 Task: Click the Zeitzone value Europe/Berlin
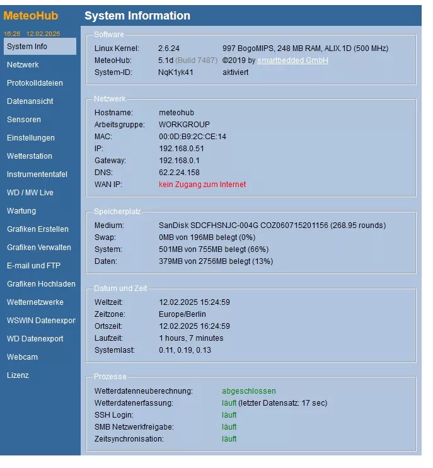pyautogui.click(x=182, y=314)
